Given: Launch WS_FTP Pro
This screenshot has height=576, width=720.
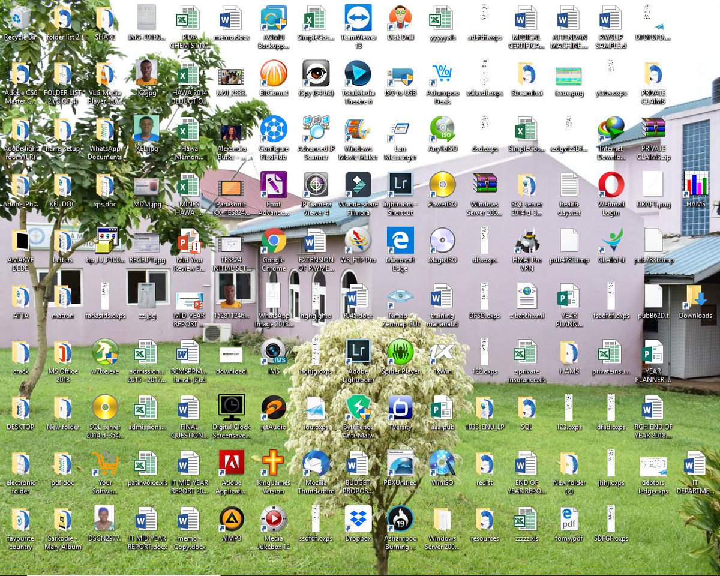Looking at the screenshot, I should pos(358,241).
